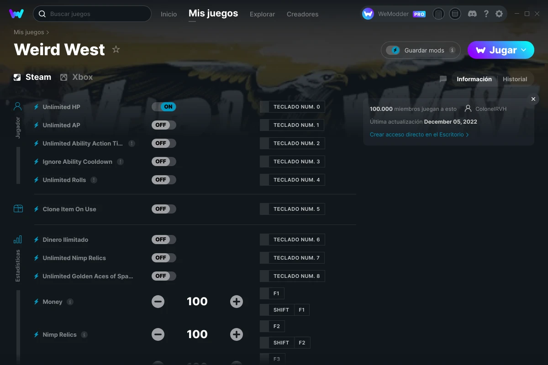Close the information panel

coord(533,99)
